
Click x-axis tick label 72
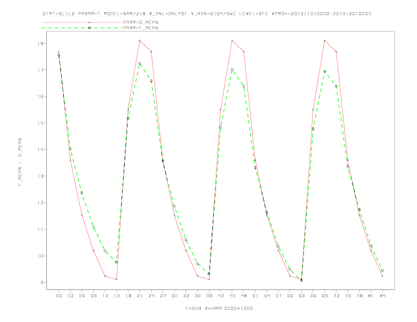click(x=336, y=296)
